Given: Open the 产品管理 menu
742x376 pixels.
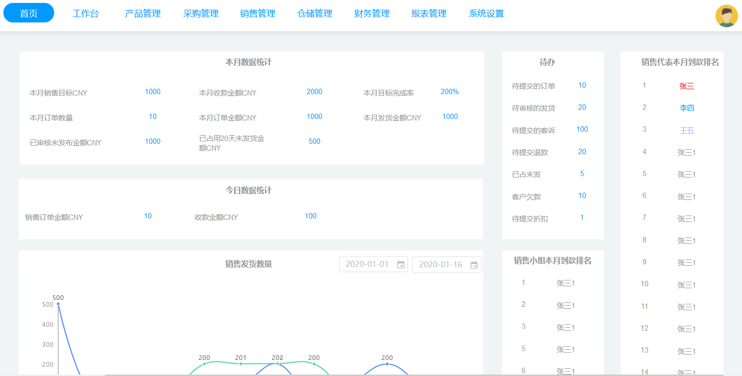Looking at the screenshot, I should click(x=143, y=14).
